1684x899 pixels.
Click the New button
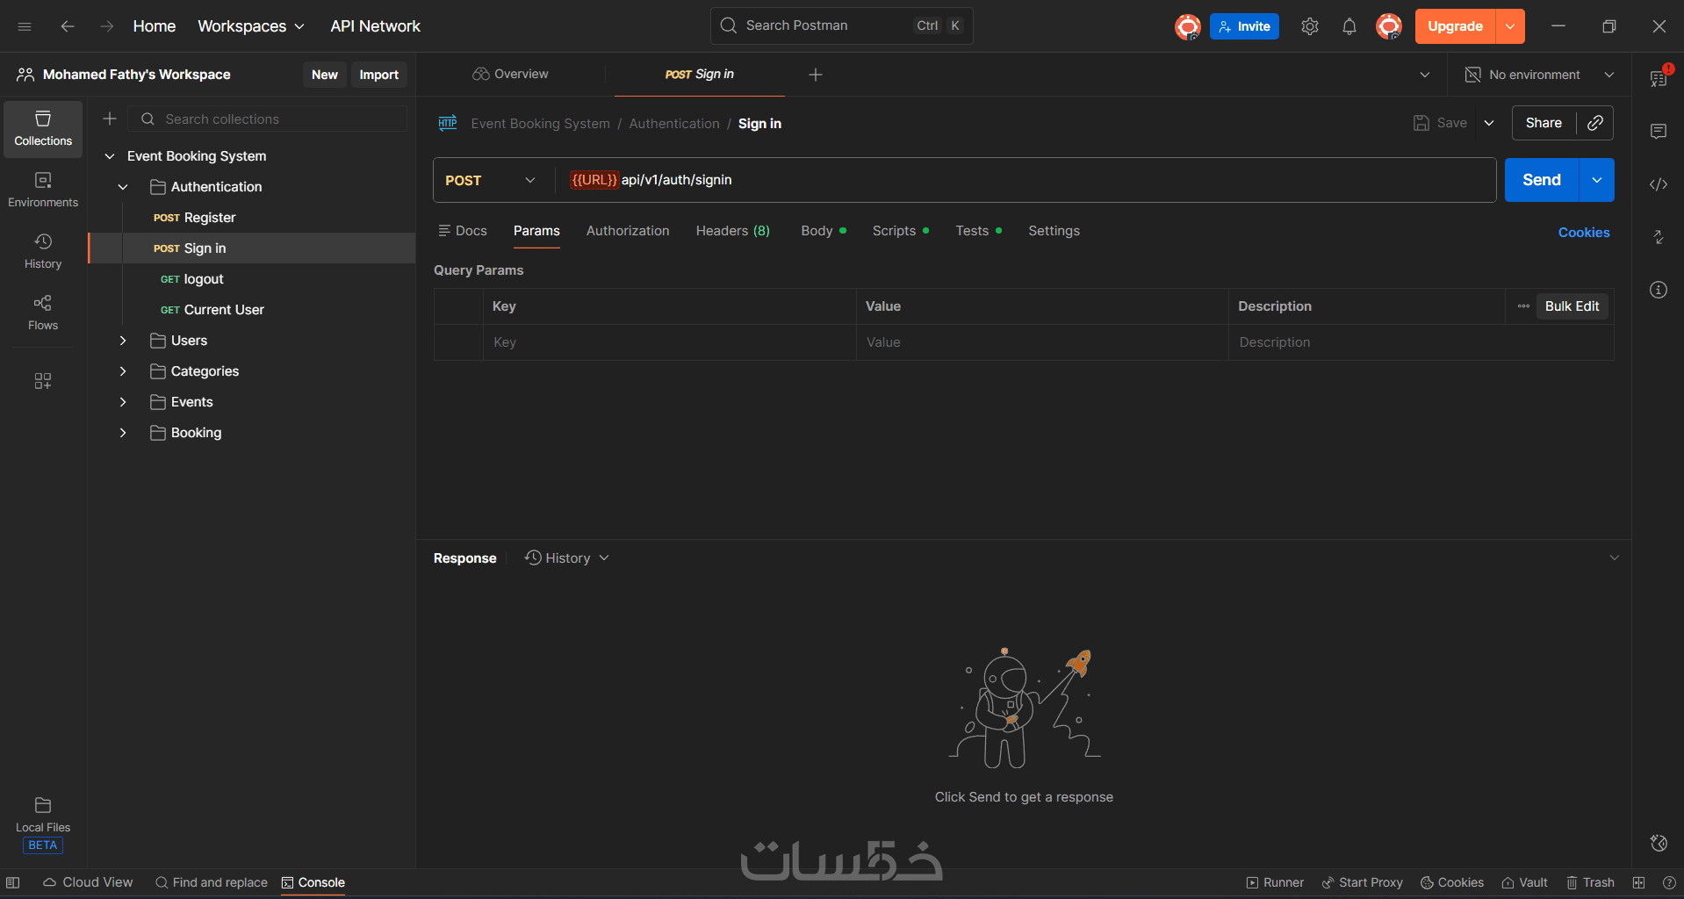(x=324, y=75)
